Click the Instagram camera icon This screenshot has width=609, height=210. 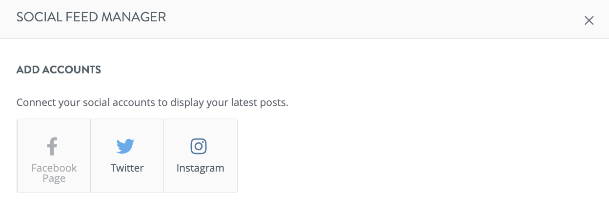pyautogui.click(x=199, y=146)
